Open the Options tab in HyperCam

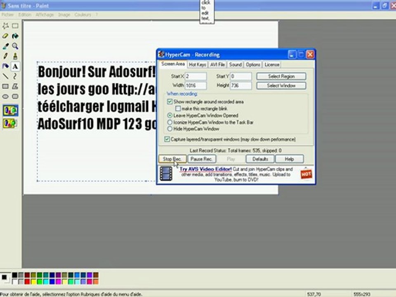(253, 65)
